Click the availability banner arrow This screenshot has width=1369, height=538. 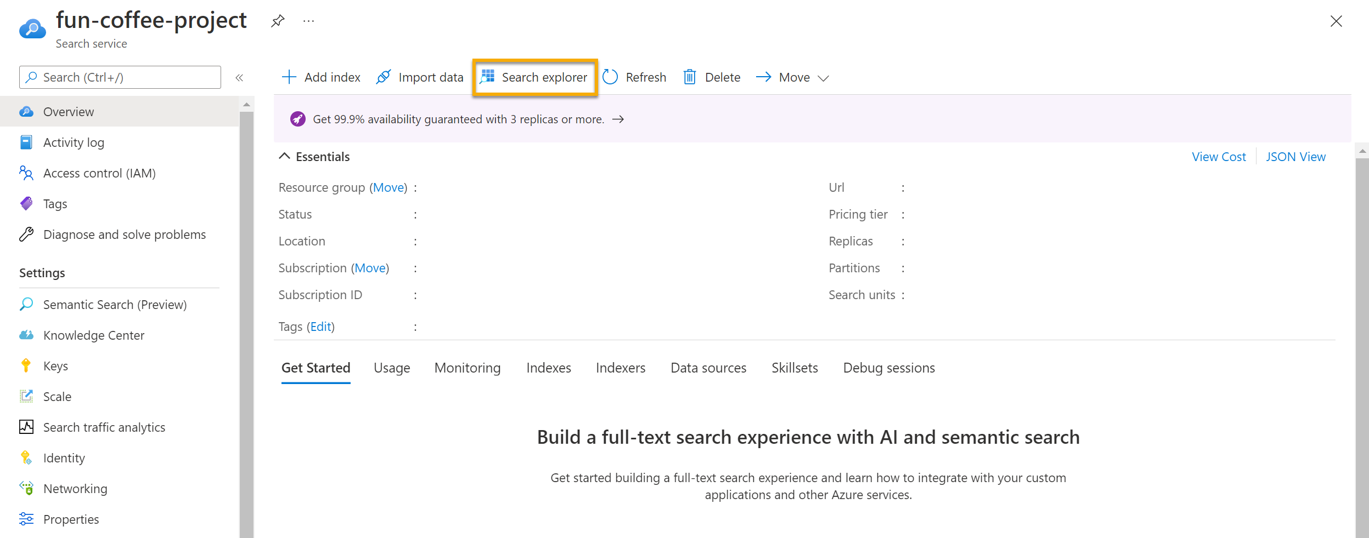click(618, 119)
